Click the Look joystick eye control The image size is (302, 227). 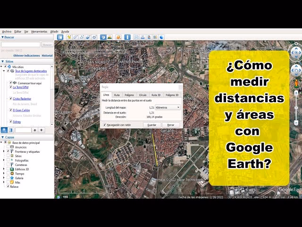[296, 52]
